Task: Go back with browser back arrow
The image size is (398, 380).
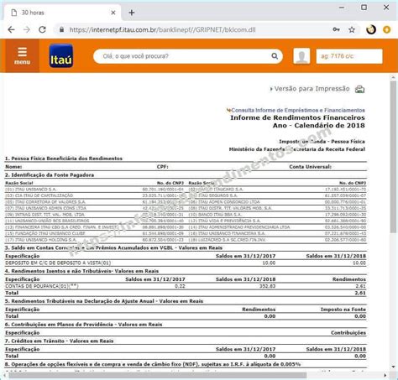Action: coord(11,29)
